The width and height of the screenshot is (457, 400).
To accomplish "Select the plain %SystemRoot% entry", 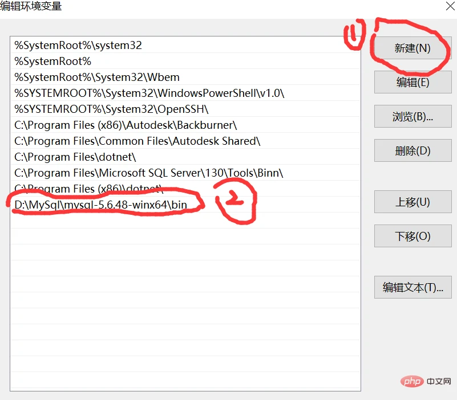I will (185, 61).
